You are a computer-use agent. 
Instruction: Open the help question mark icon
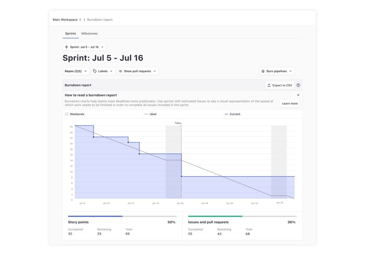pyautogui.click(x=298, y=85)
